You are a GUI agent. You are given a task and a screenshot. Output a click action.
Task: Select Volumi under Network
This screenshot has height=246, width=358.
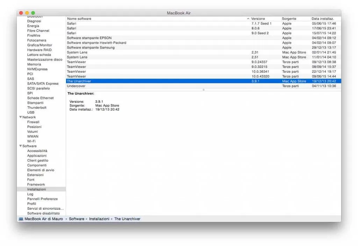[x=33, y=131]
